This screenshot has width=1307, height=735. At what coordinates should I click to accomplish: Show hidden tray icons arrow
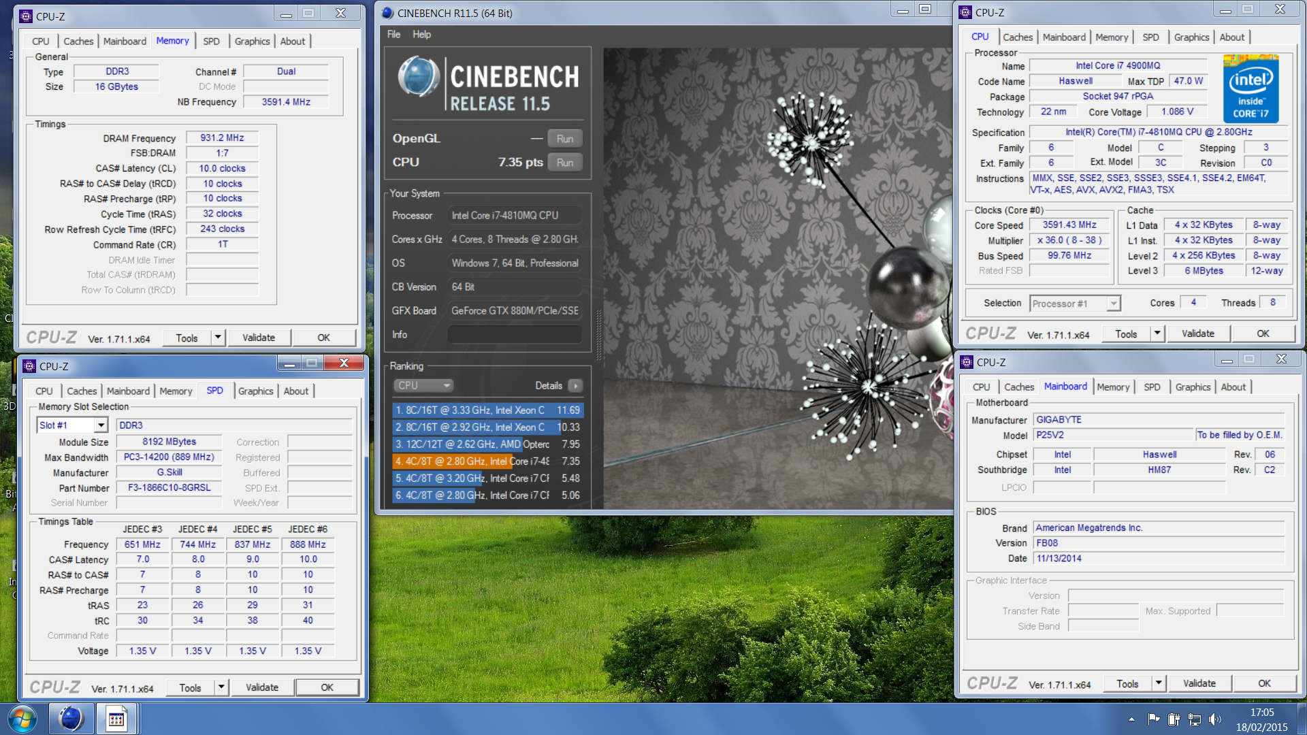[1131, 719]
